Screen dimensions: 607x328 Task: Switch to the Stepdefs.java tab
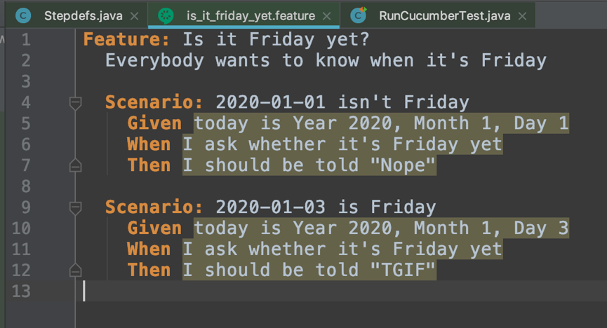pyautogui.click(x=84, y=16)
